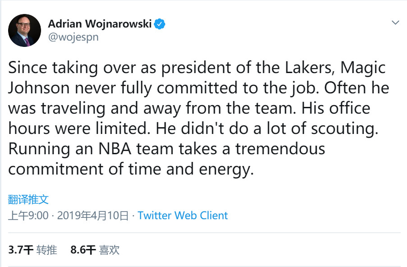Click the 上午9:00 tweet time
The width and height of the screenshot is (407, 267).
(28, 215)
